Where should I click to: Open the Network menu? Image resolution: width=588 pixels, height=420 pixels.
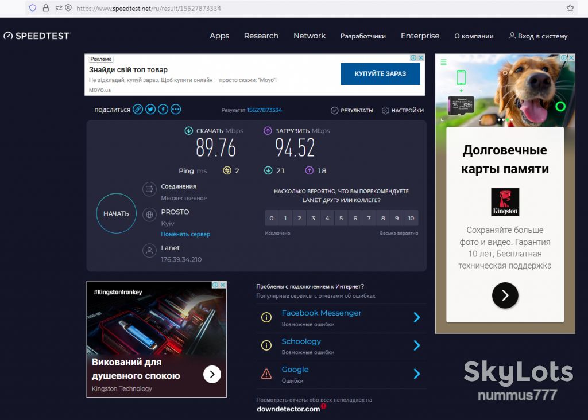point(310,36)
